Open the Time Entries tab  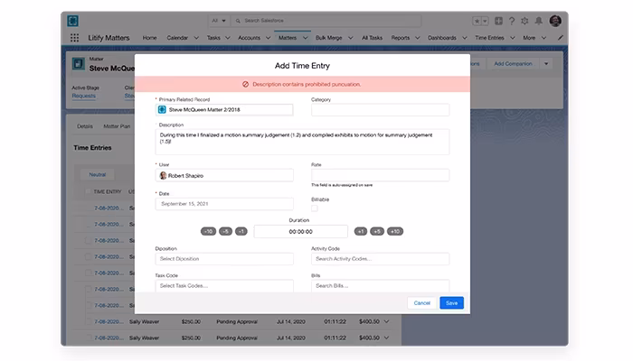489,38
